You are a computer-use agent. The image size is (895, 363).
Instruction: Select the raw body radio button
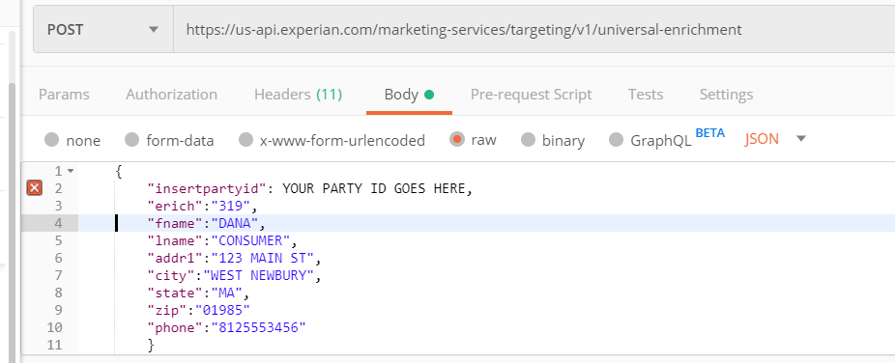(x=456, y=139)
